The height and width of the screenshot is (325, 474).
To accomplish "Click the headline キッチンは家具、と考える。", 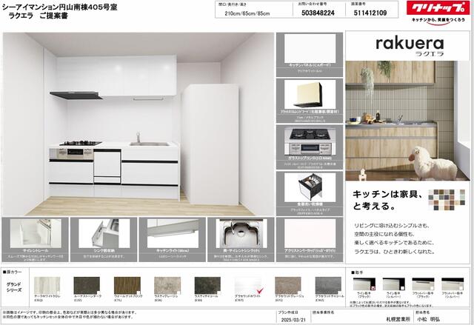I will 388,200.
